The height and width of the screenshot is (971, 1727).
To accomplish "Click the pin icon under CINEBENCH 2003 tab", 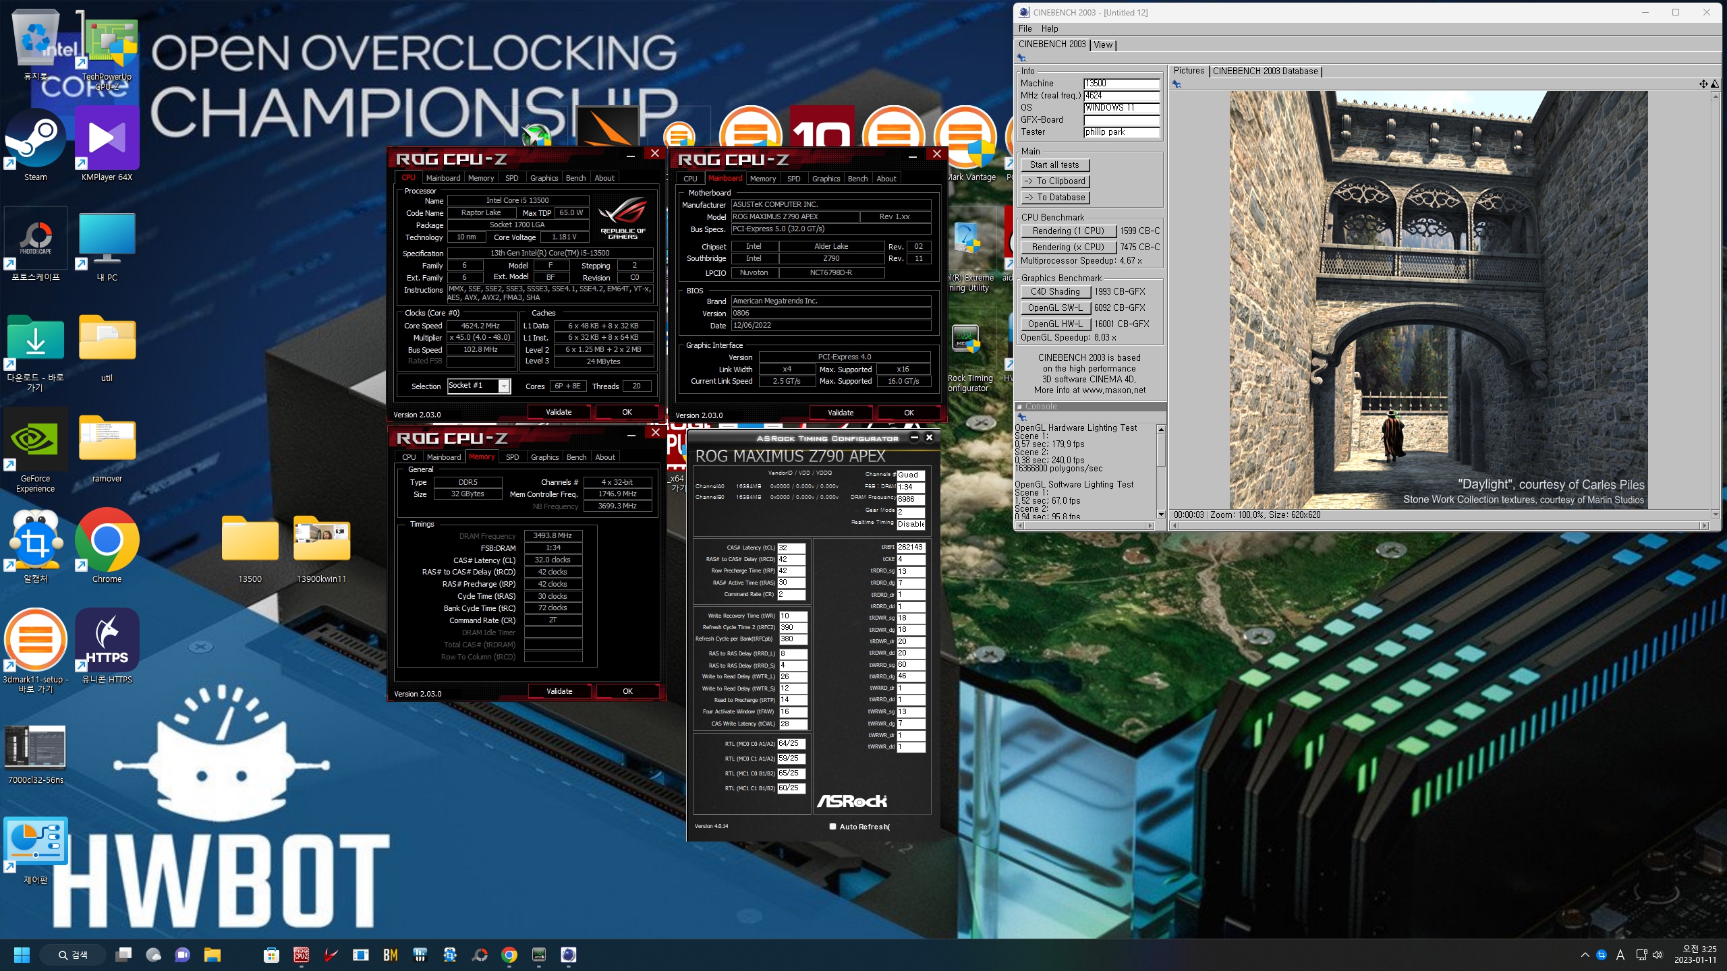I will (x=1022, y=58).
